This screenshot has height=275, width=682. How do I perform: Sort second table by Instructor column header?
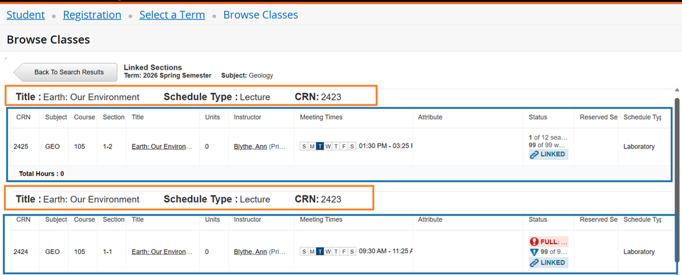click(x=248, y=219)
